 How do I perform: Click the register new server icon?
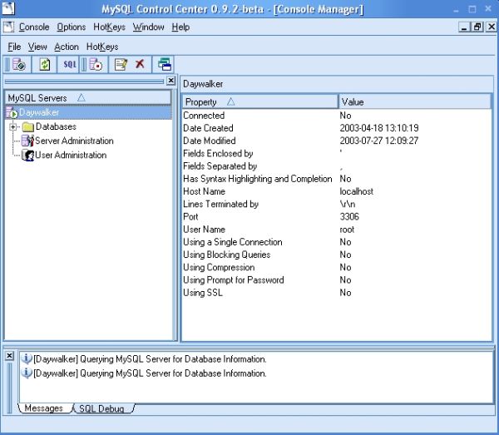(x=96, y=64)
